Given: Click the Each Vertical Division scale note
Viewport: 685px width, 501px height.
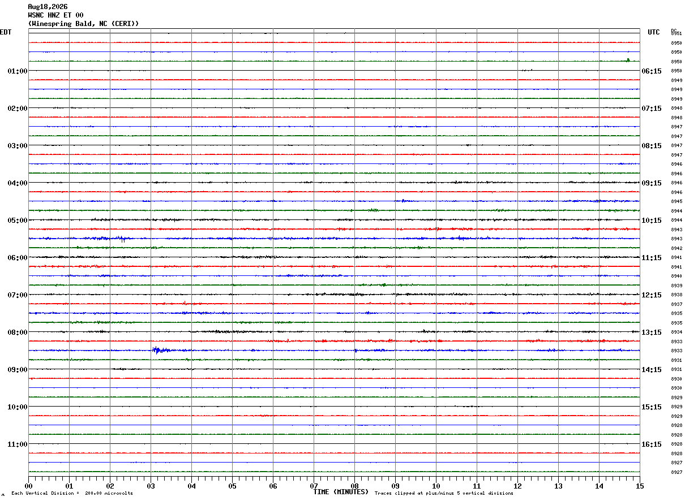Looking at the screenshot, I should (x=72, y=494).
